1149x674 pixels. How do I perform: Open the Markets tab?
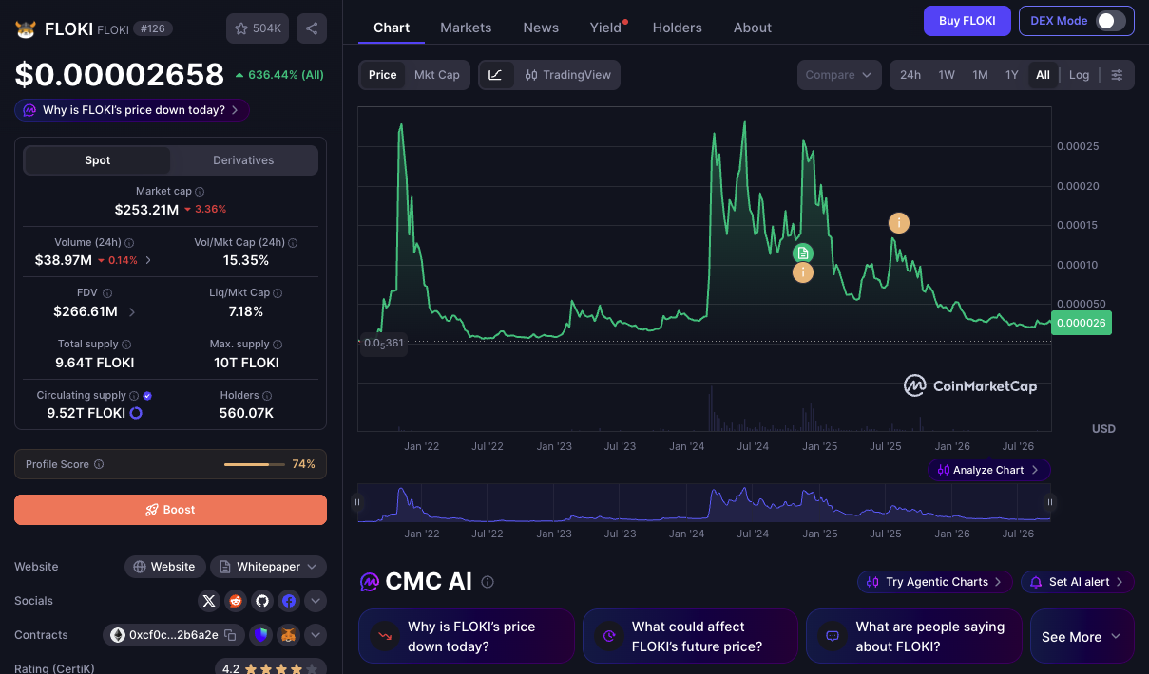[x=466, y=28]
